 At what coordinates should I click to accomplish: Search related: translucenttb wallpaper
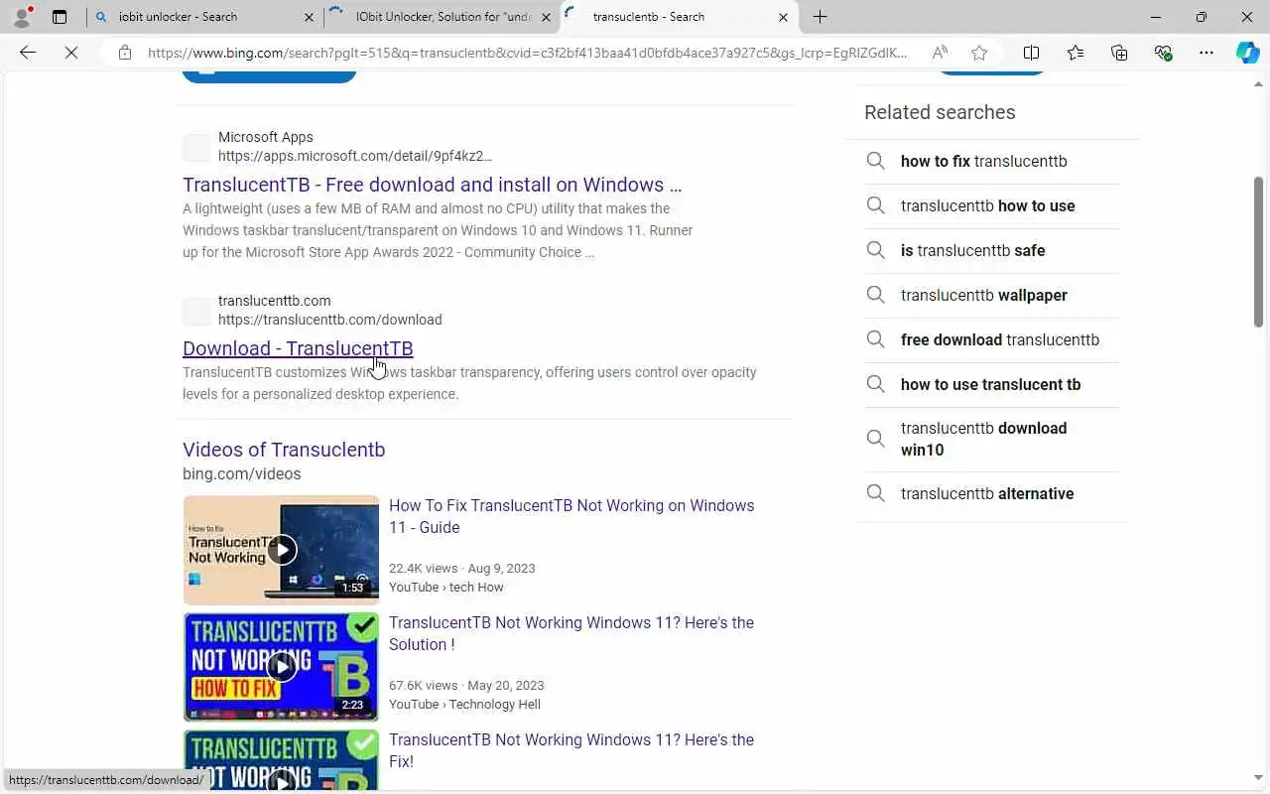(x=983, y=295)
